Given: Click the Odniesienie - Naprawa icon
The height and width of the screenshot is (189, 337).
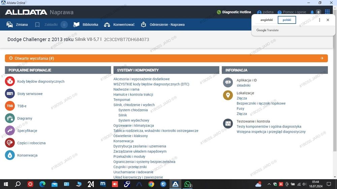Looking at the screenshot, I should 143,25.
